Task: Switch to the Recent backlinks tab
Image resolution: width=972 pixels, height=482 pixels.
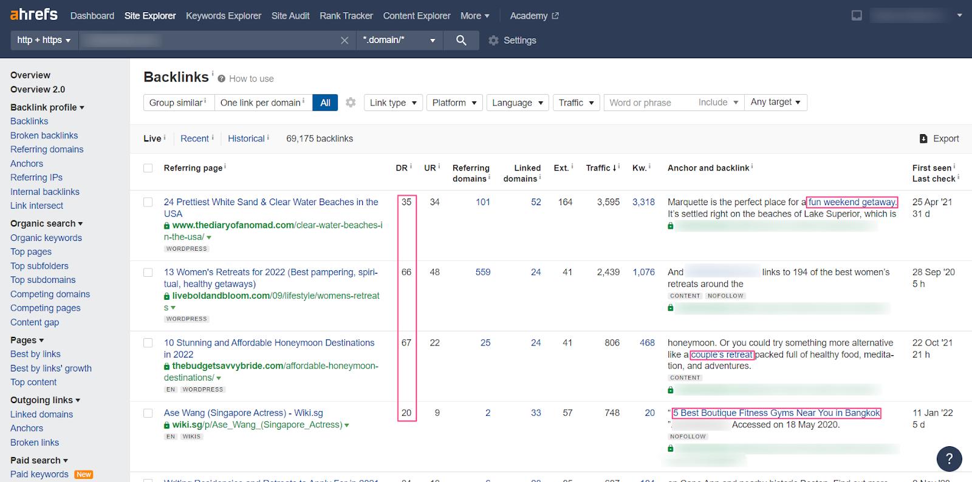Action: click(194, 138)
